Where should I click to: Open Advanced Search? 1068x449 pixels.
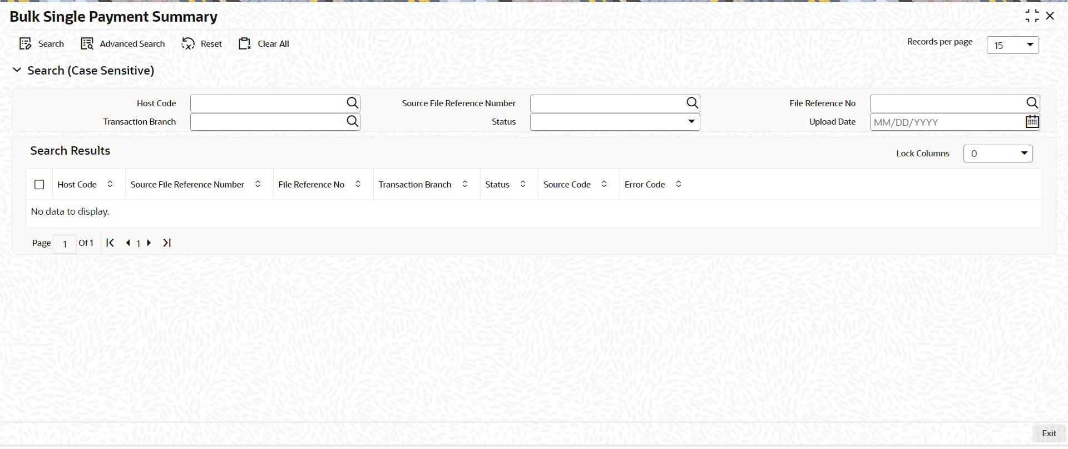pos(123,44)
